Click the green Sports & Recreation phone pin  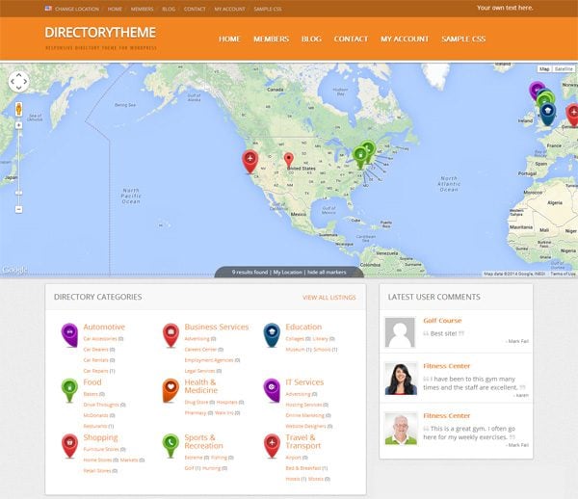tap(171, 446)
